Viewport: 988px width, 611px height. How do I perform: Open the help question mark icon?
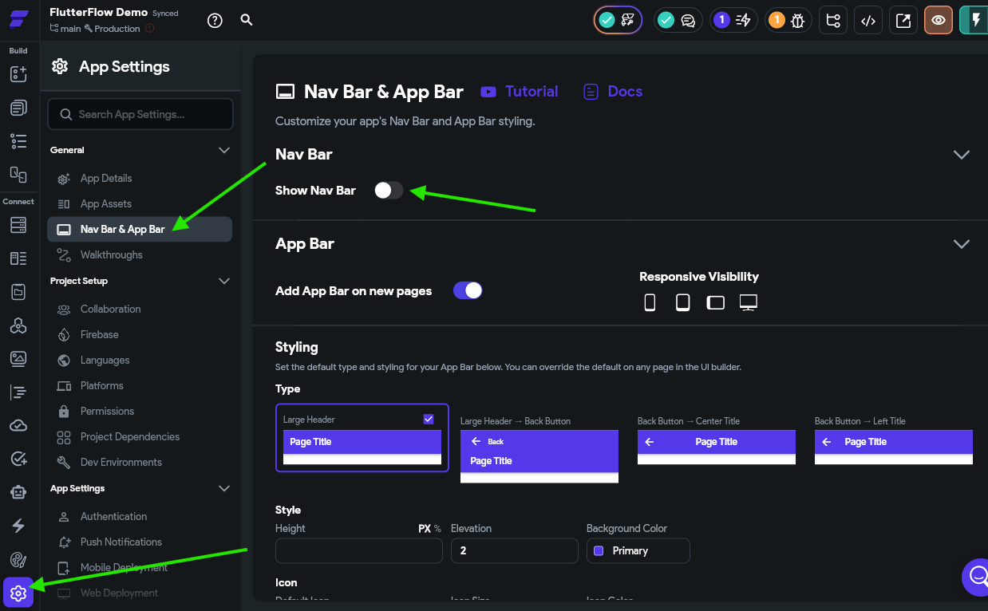215,21
